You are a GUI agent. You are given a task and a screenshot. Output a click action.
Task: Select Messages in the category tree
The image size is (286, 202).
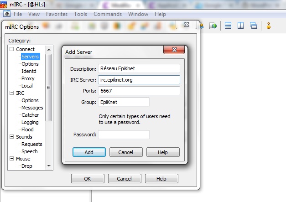pos(32,108)
